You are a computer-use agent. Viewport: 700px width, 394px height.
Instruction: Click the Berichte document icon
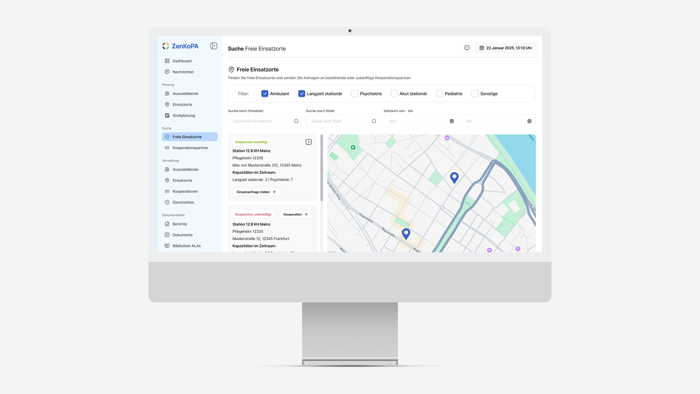167,224
